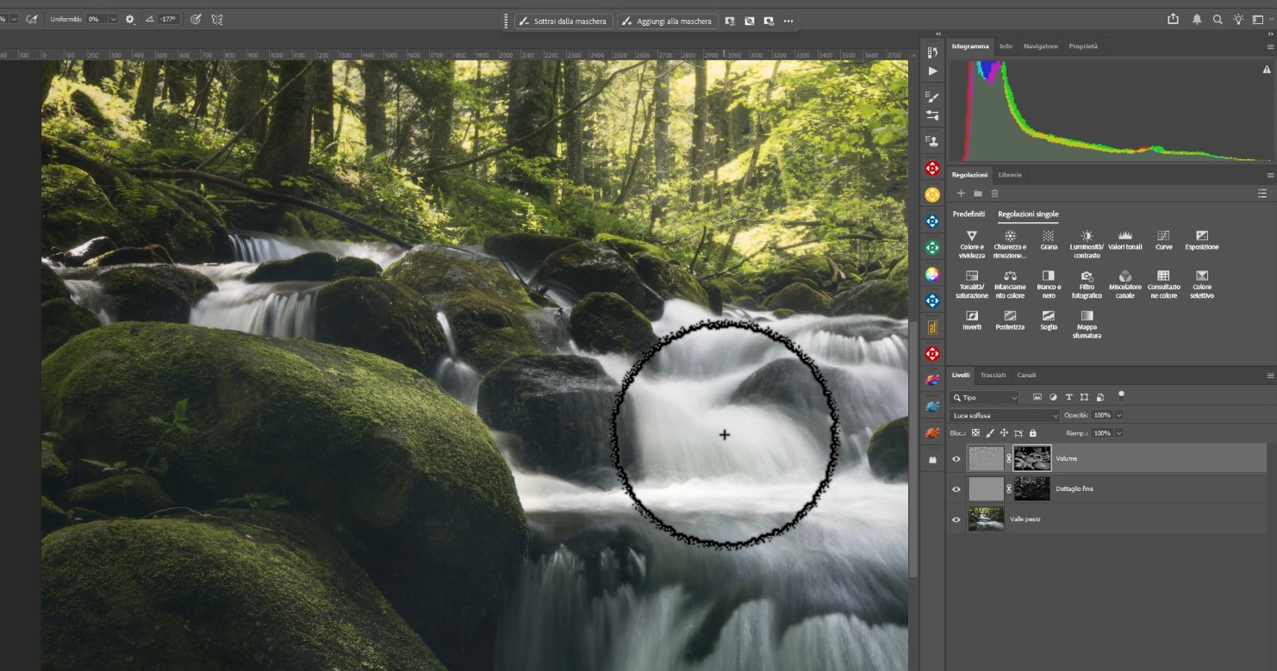Screen dimensions: 1277x671
Task: Click the Valori tonali adjustment icon
Action: (x=1124, y=235)
